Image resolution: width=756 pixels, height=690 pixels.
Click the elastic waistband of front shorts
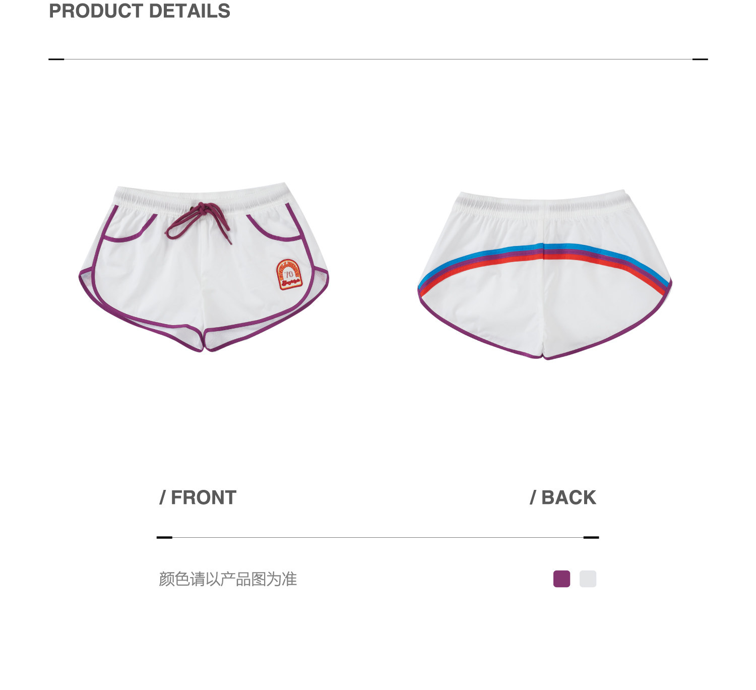pos(203,197)
